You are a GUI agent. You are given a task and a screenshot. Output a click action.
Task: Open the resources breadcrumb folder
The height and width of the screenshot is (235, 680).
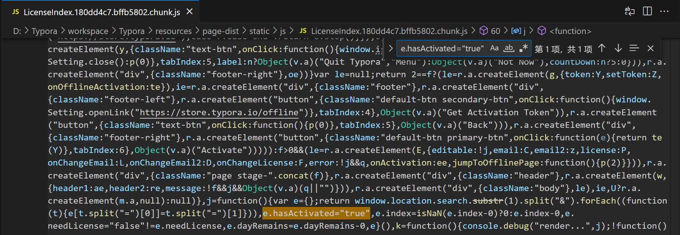[173, 31]
